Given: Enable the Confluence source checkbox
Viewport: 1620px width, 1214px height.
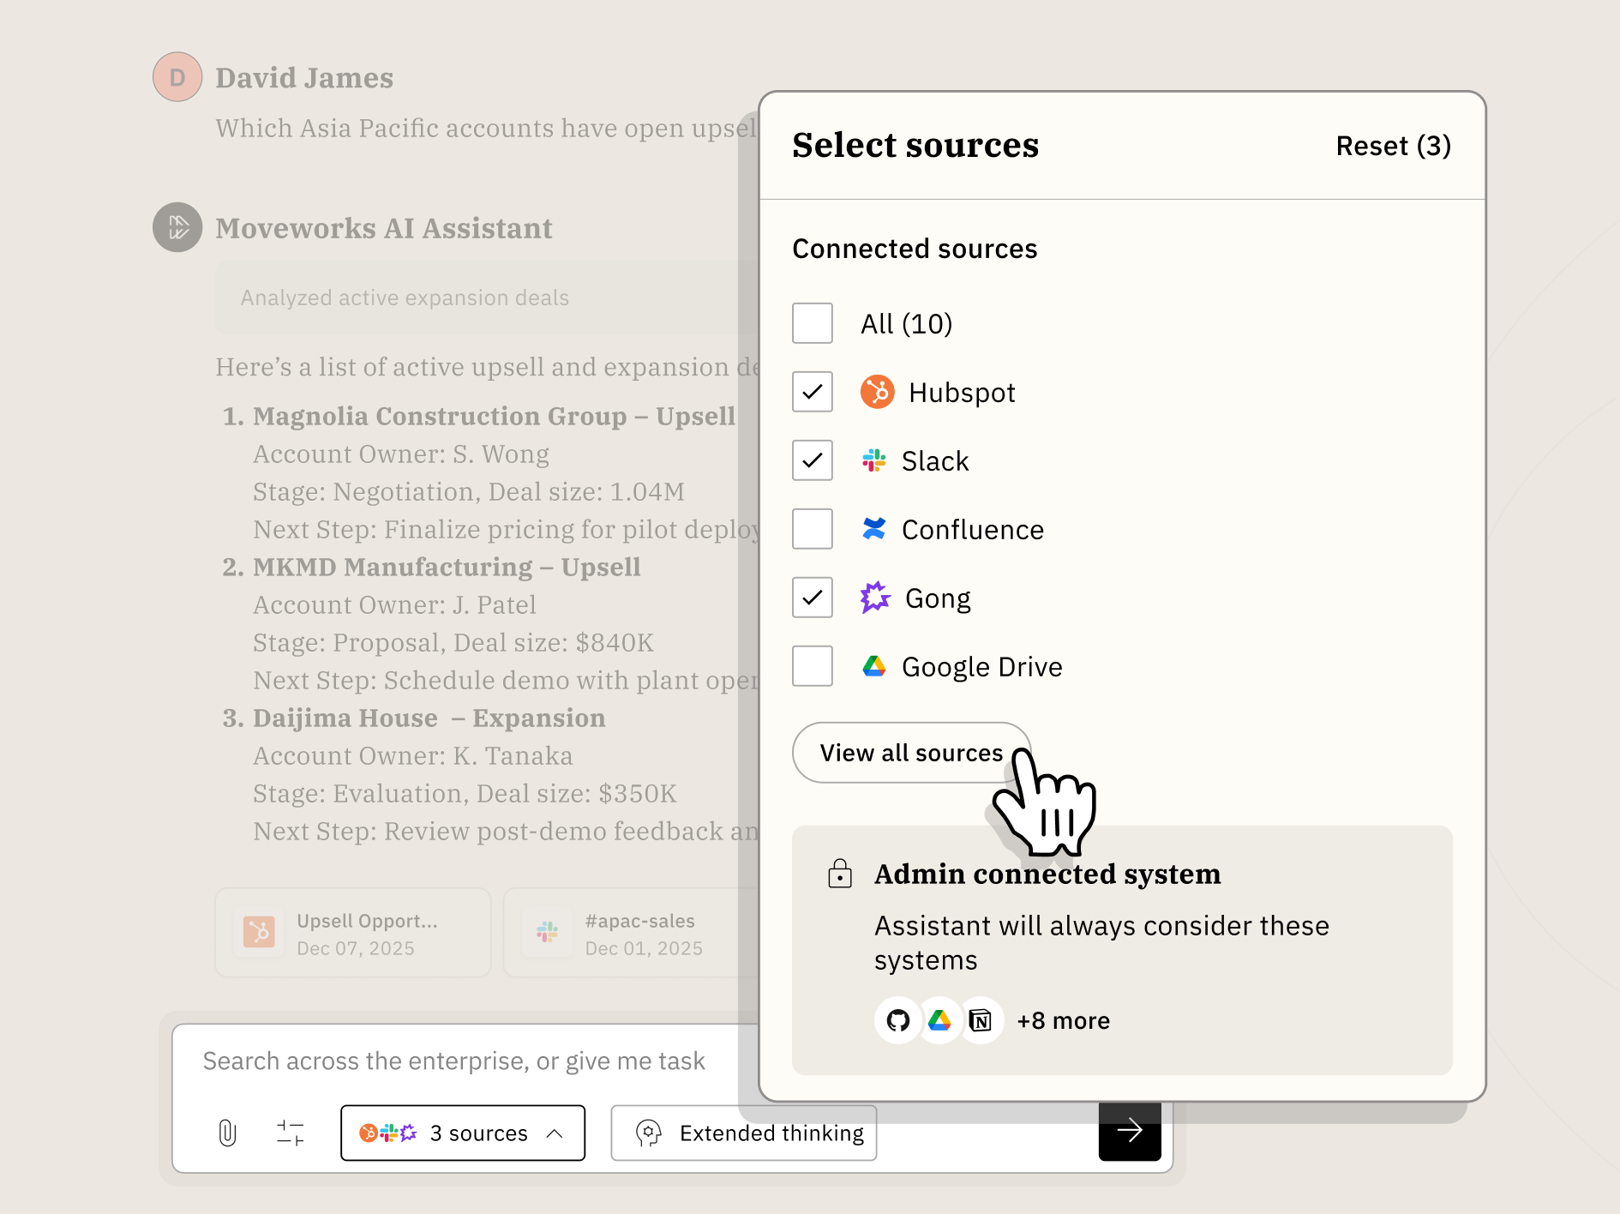Looking at the screenshot, I should pyautogui.click(x=813, y=529).
